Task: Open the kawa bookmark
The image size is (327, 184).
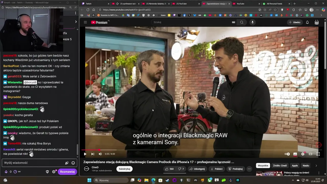Action: tap(161, 15)
